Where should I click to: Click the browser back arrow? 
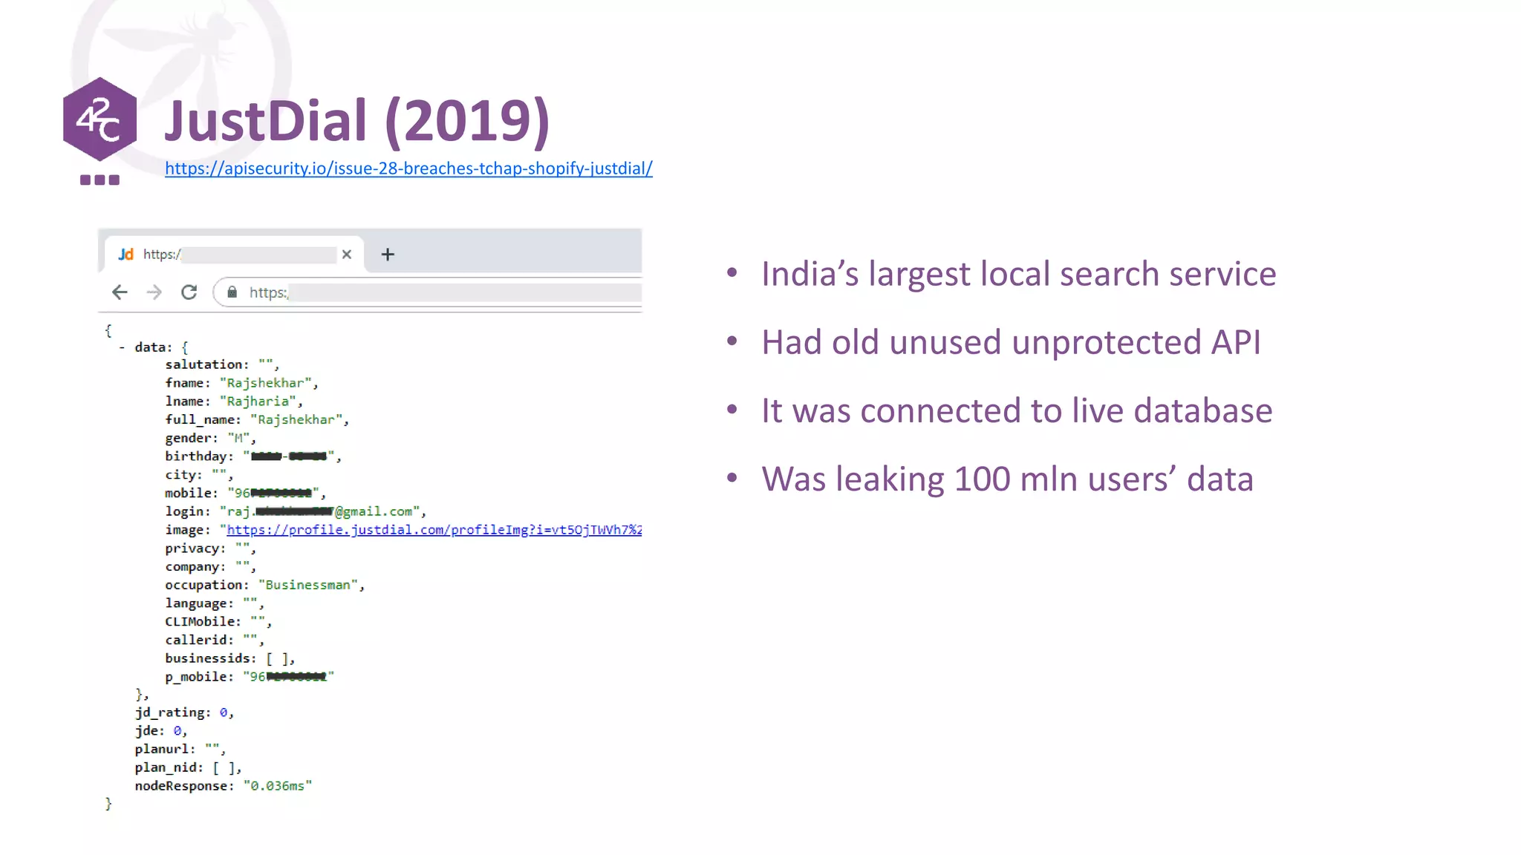(120, 292)
